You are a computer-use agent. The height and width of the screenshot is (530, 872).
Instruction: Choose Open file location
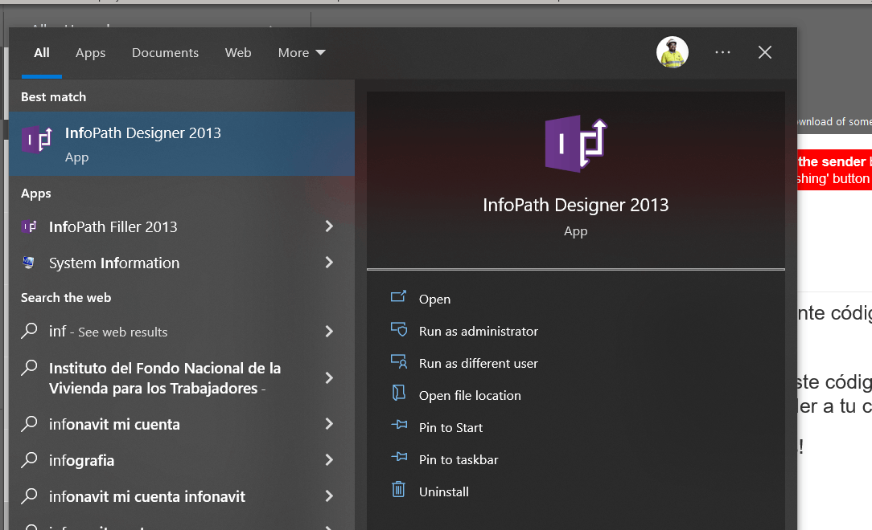(x=470, y=396)
